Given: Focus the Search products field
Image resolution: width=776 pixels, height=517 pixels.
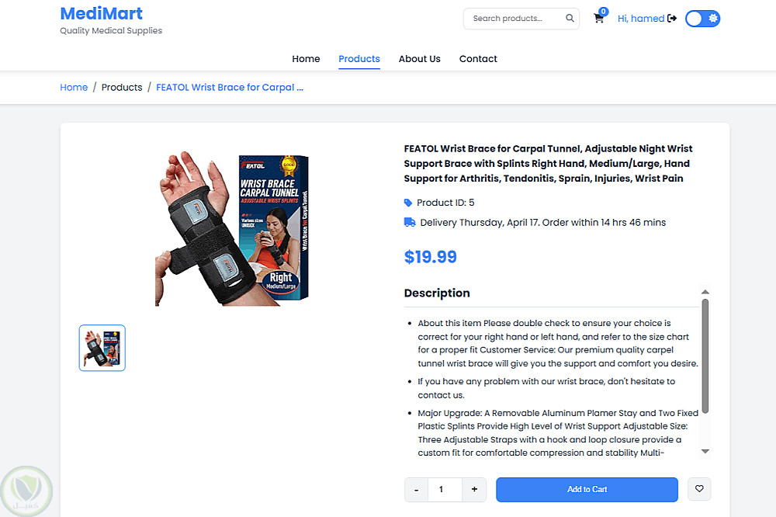Looking at the screenshot, I should tap(514, 19).
